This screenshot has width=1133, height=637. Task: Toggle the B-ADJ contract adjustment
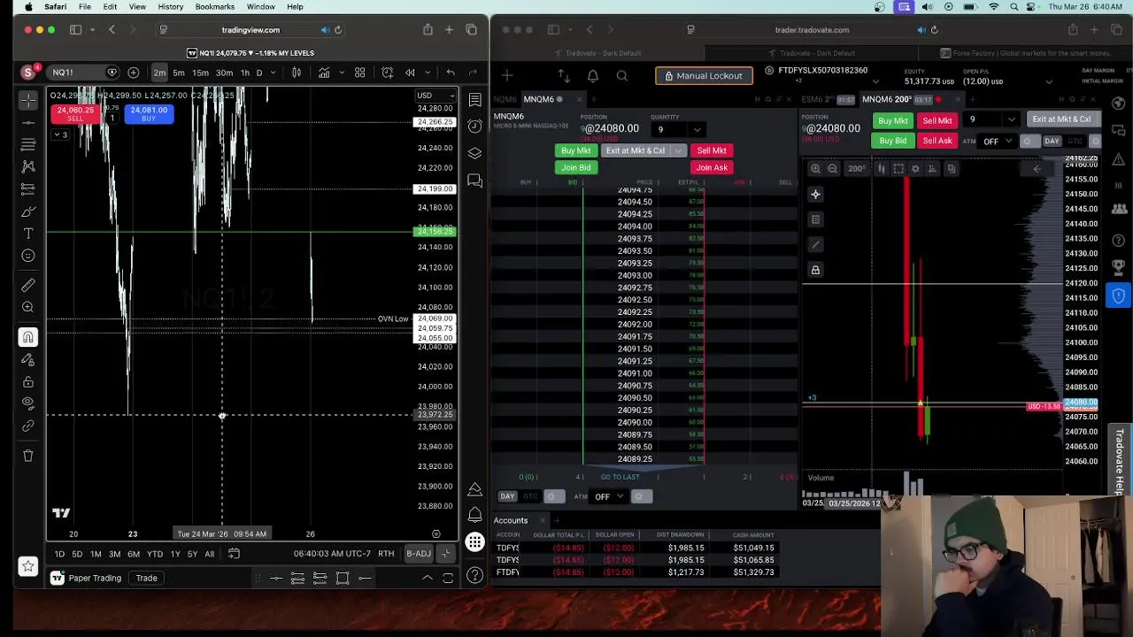click(x=419, y=554)
